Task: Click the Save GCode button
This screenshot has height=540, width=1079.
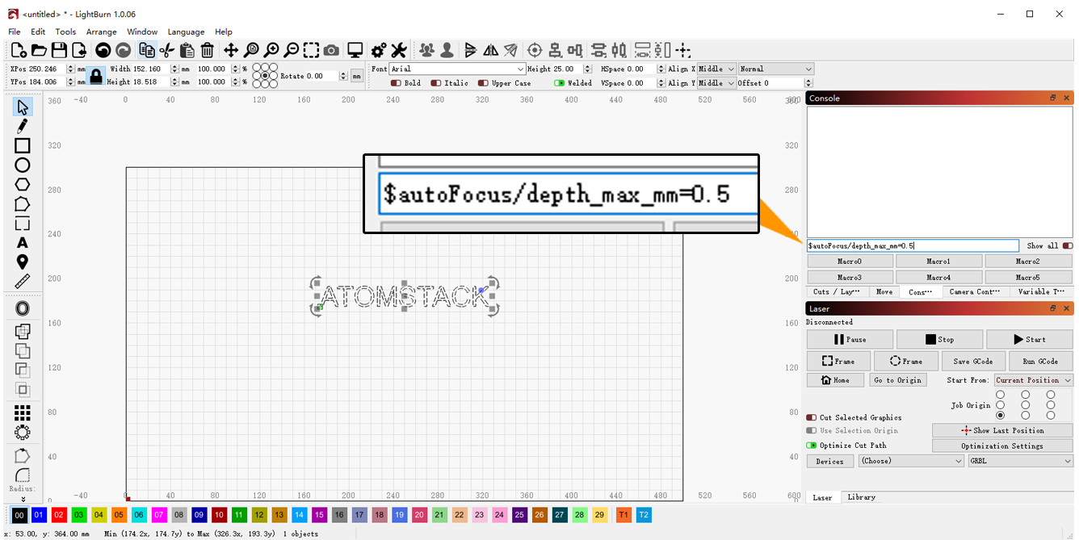Action: coord(973,361)
